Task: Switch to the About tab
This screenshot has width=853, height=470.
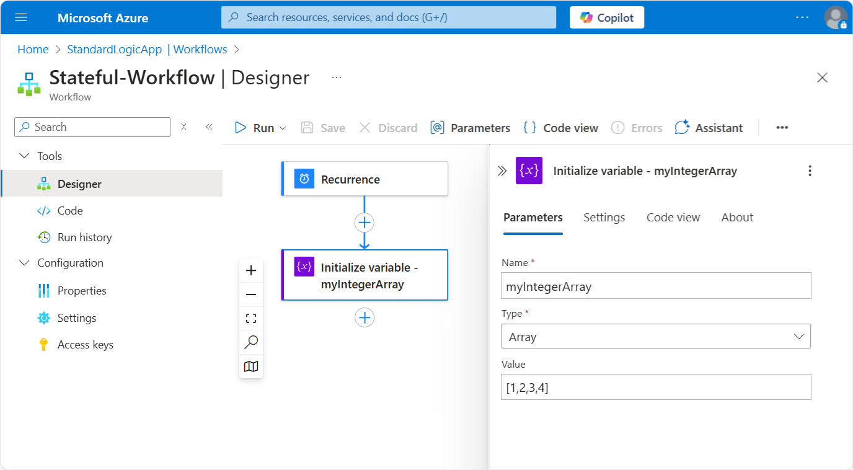Action: [737, 217]
